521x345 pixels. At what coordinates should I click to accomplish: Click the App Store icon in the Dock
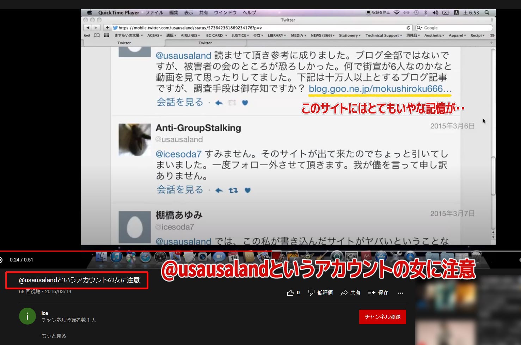(x=381, y=257)
